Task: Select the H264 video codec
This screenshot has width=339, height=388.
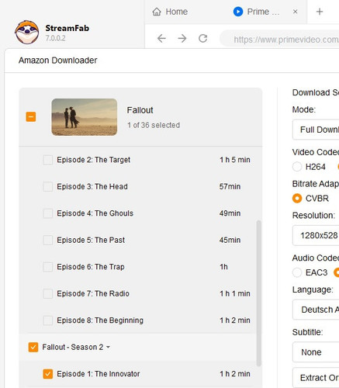Action: pyautogui.click(x=297, y=167)
